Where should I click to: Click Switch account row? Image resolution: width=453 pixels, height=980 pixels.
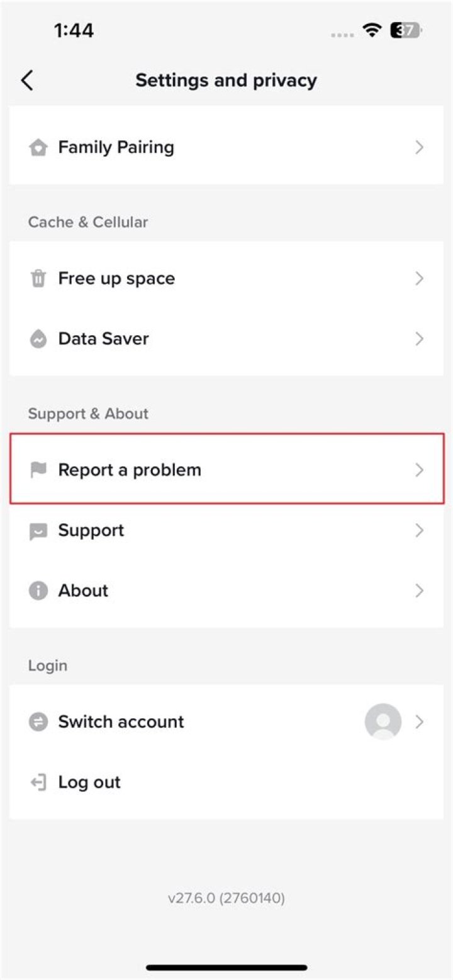pos(120,721)
